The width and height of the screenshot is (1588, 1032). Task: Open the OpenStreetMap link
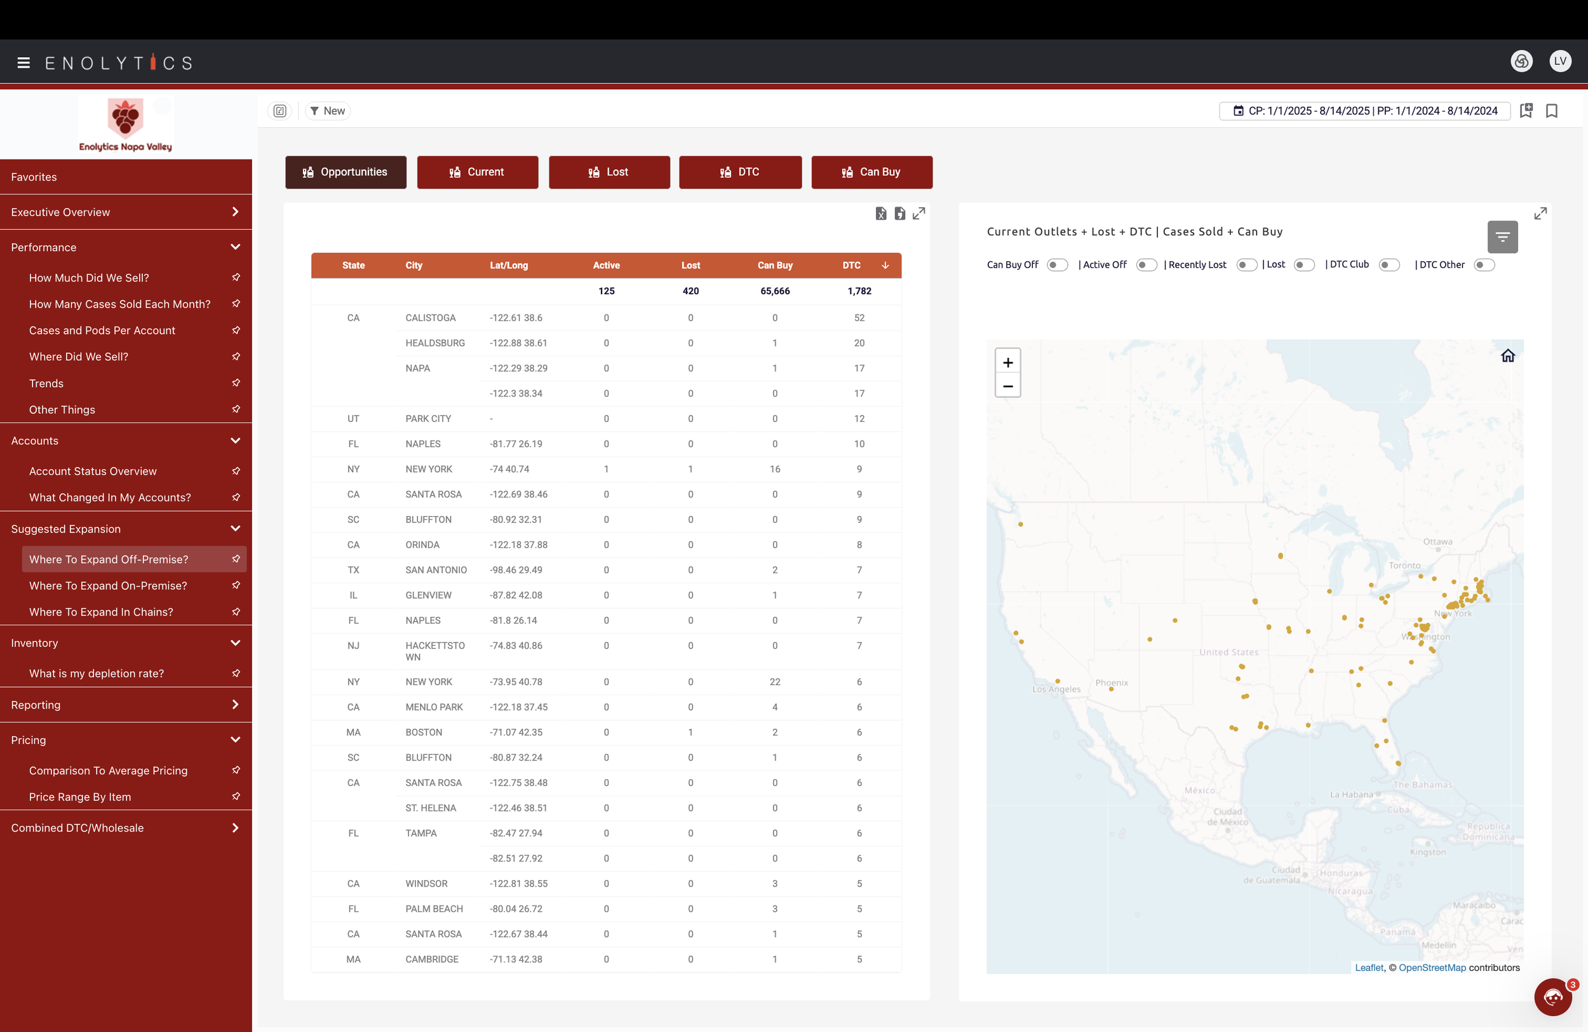click(1432, 967)
